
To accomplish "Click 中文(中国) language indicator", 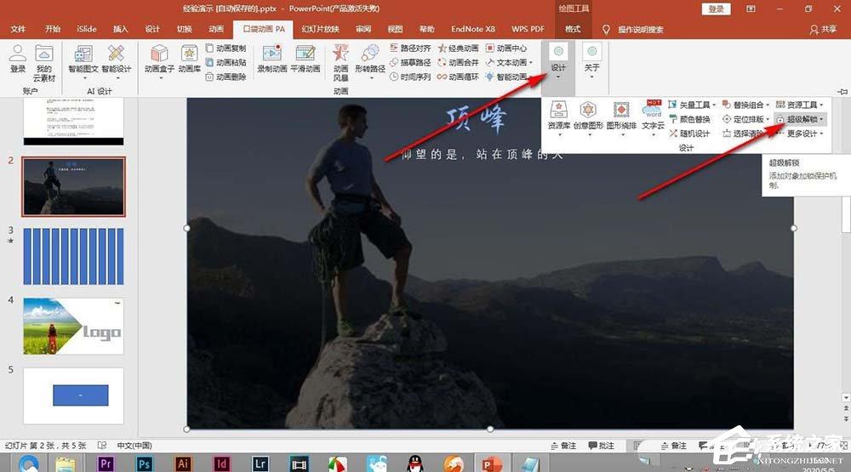I will coord(134,446).
